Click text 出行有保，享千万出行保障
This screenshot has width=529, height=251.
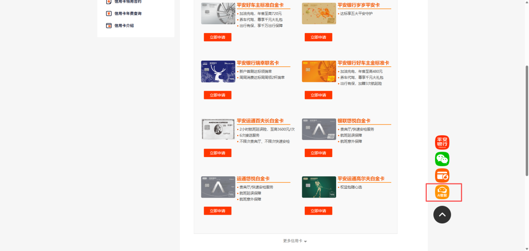point(261,26)
